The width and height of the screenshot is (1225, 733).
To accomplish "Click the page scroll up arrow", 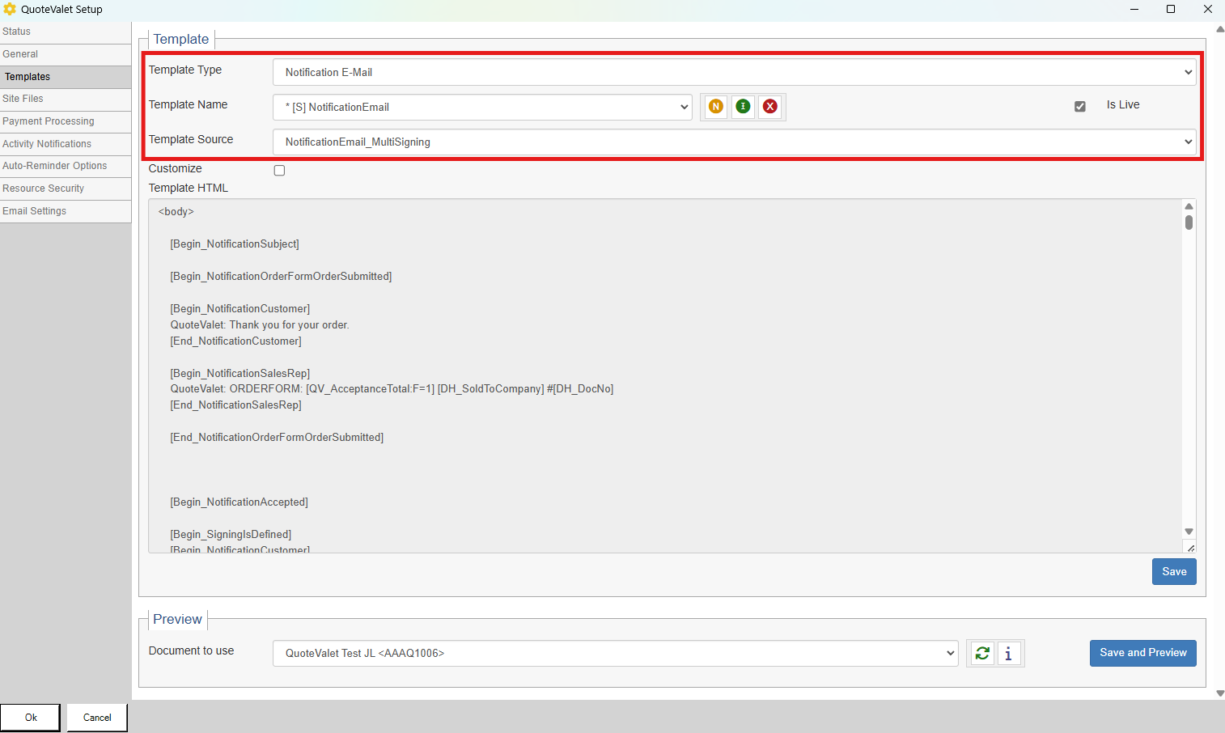I will pyautogui.click(x=1220, y=30).
